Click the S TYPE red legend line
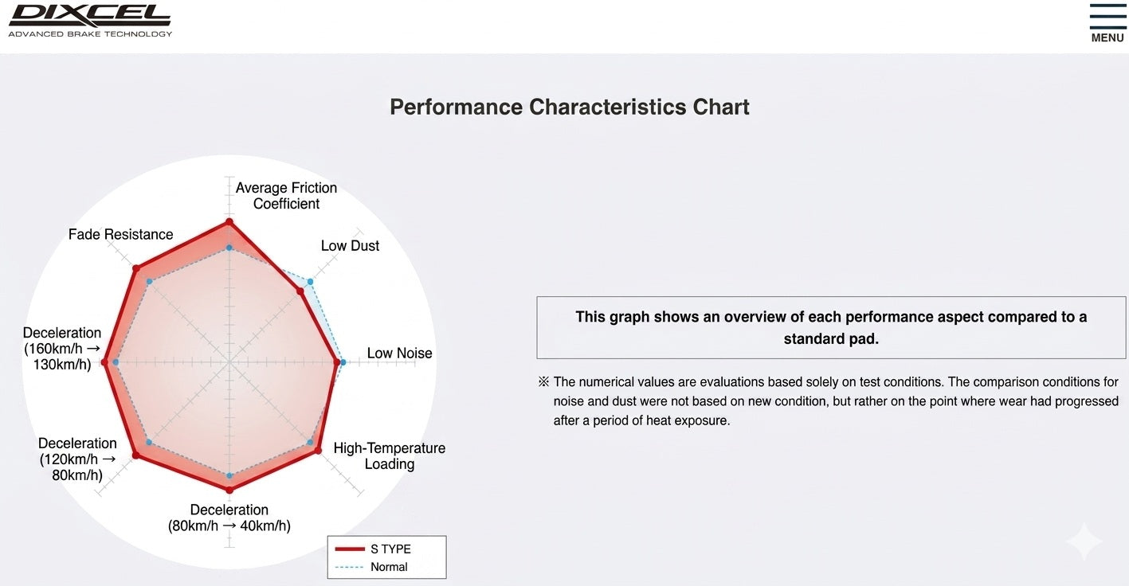Image resolution: width=1129 pixels, height=586 pixels. 350,549
